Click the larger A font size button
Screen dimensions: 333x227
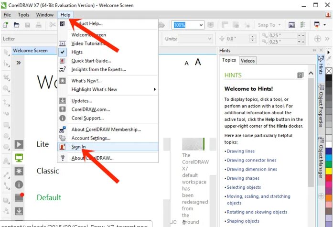tap(198, 62)
